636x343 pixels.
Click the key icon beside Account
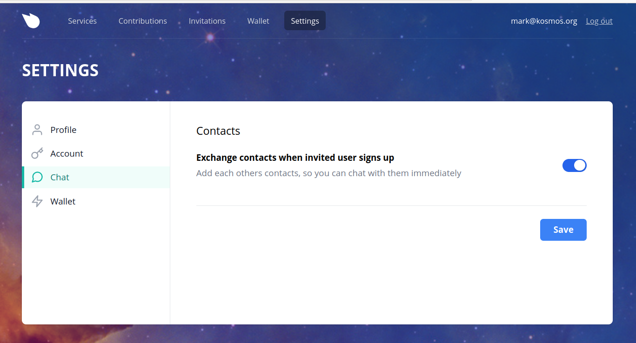[x=37, y=153]
